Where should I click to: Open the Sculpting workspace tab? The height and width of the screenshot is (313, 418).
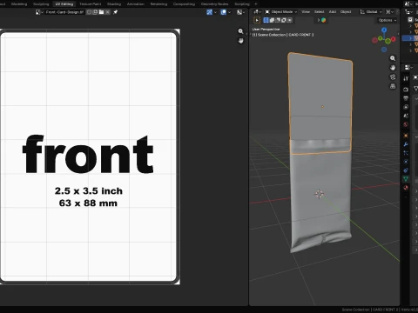pyautogui.click(x=41, y=4)
